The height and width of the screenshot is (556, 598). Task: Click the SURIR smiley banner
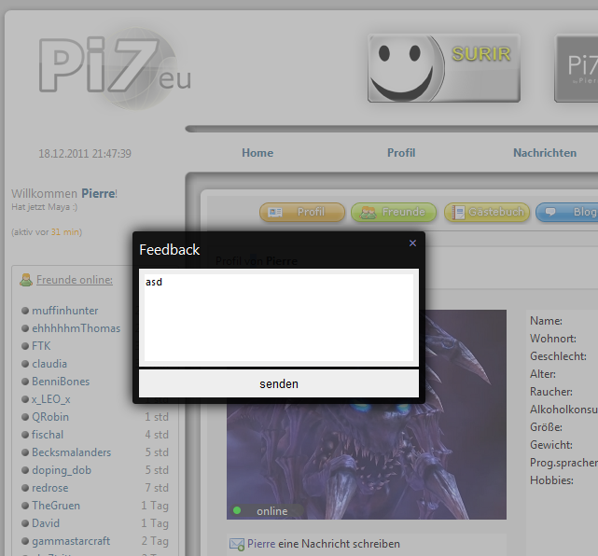(443, 68)
